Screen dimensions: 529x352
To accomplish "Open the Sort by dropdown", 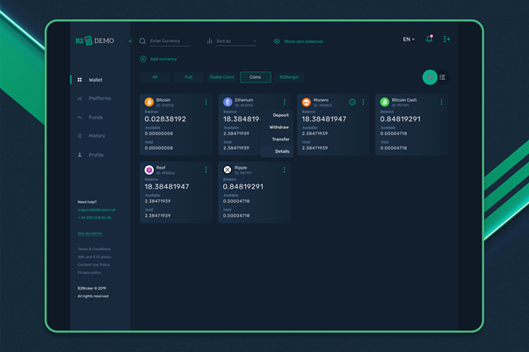I will (x=236, y=41).
